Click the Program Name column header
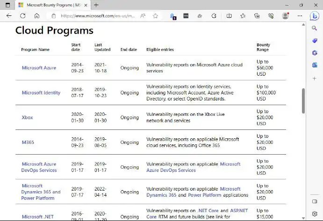 (x=35, y=50)
